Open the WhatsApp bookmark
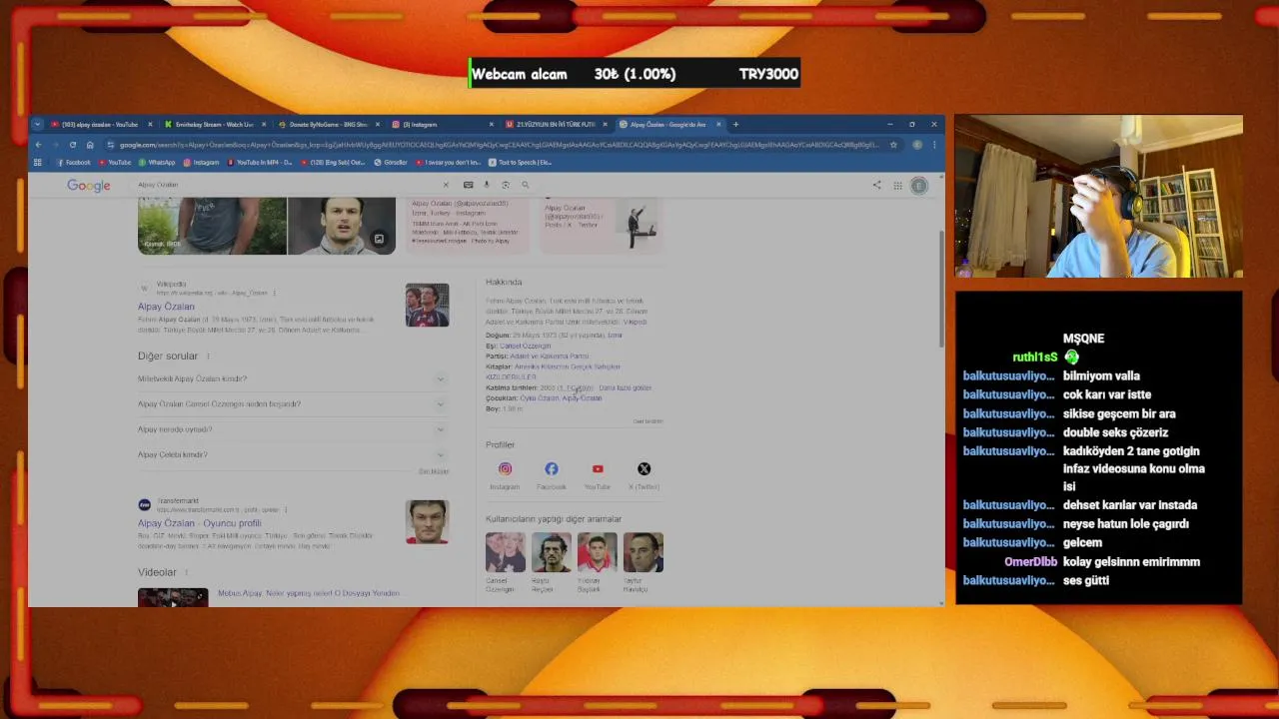The image size is (1279, 719). pyautogui.click(x=157, y=162)
